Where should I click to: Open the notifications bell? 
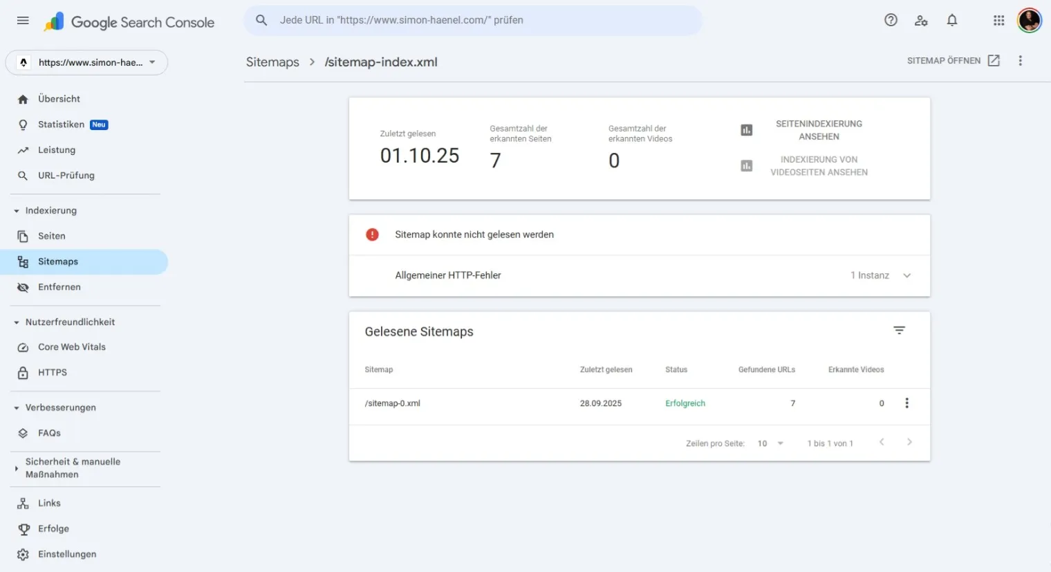(x=952, y=20)
